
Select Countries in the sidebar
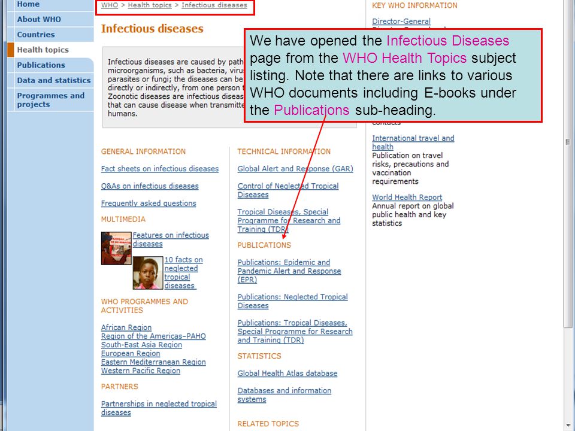click(36, 35)
